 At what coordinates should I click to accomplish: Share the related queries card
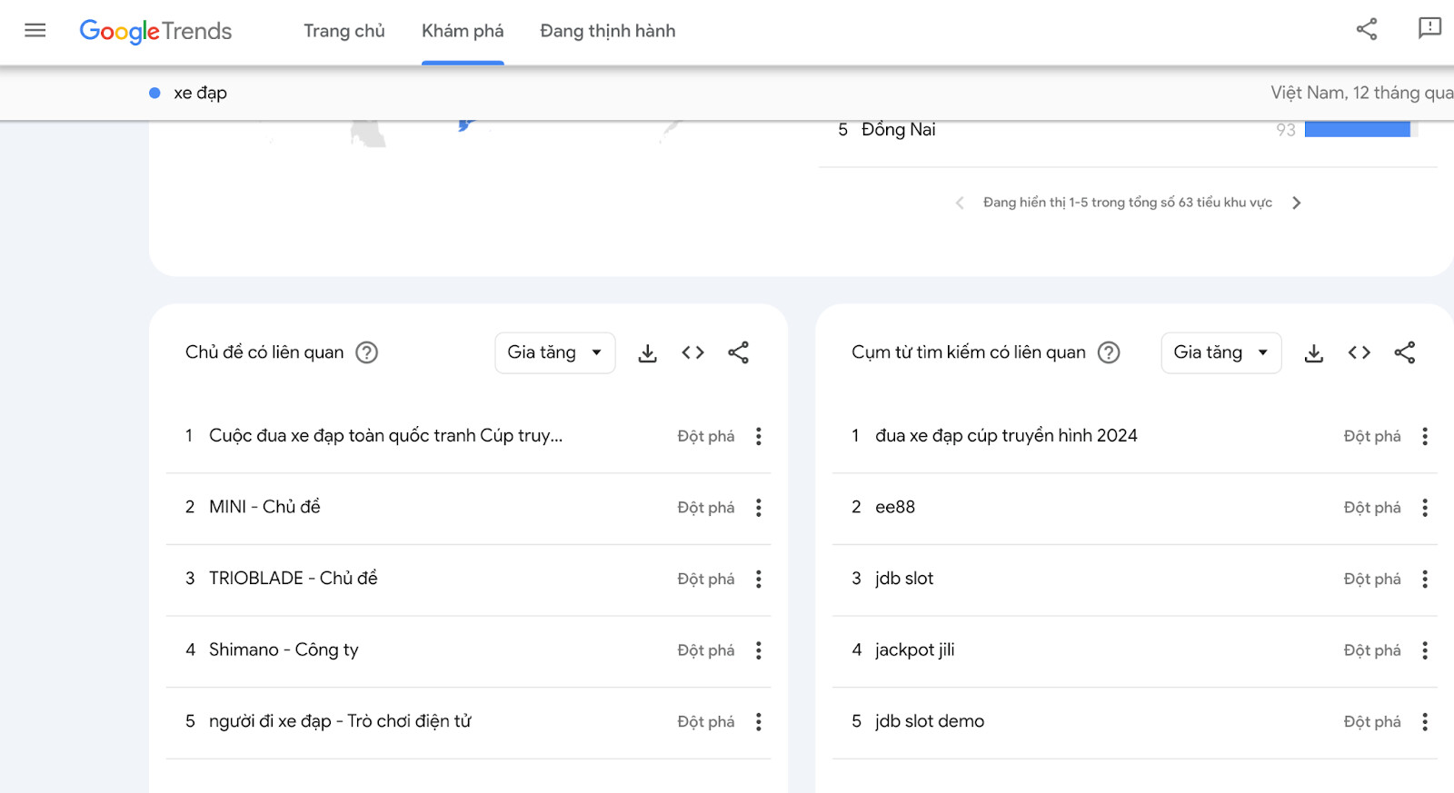1404,352
